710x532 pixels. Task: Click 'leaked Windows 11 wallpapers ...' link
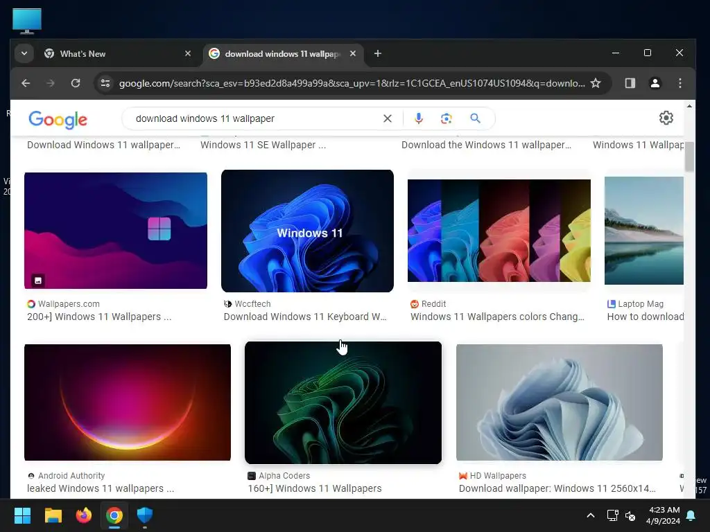tap(101, 488)
